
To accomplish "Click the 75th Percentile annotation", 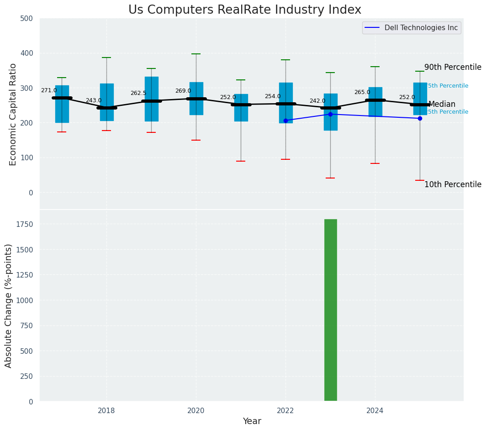I will (448, 86).
